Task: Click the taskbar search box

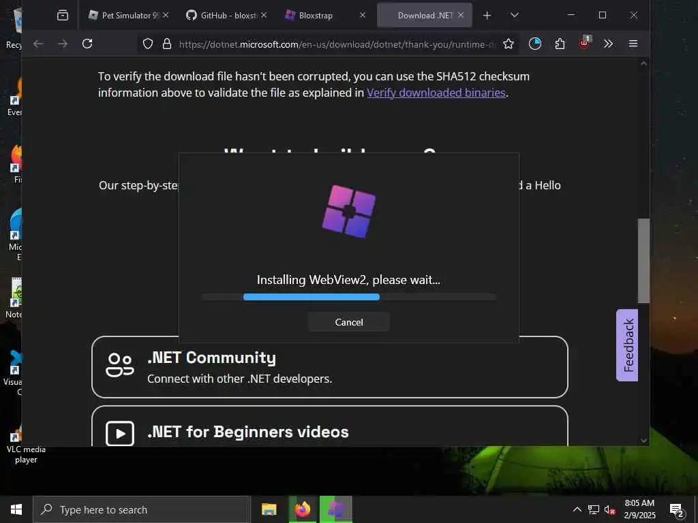Action: 142,509
